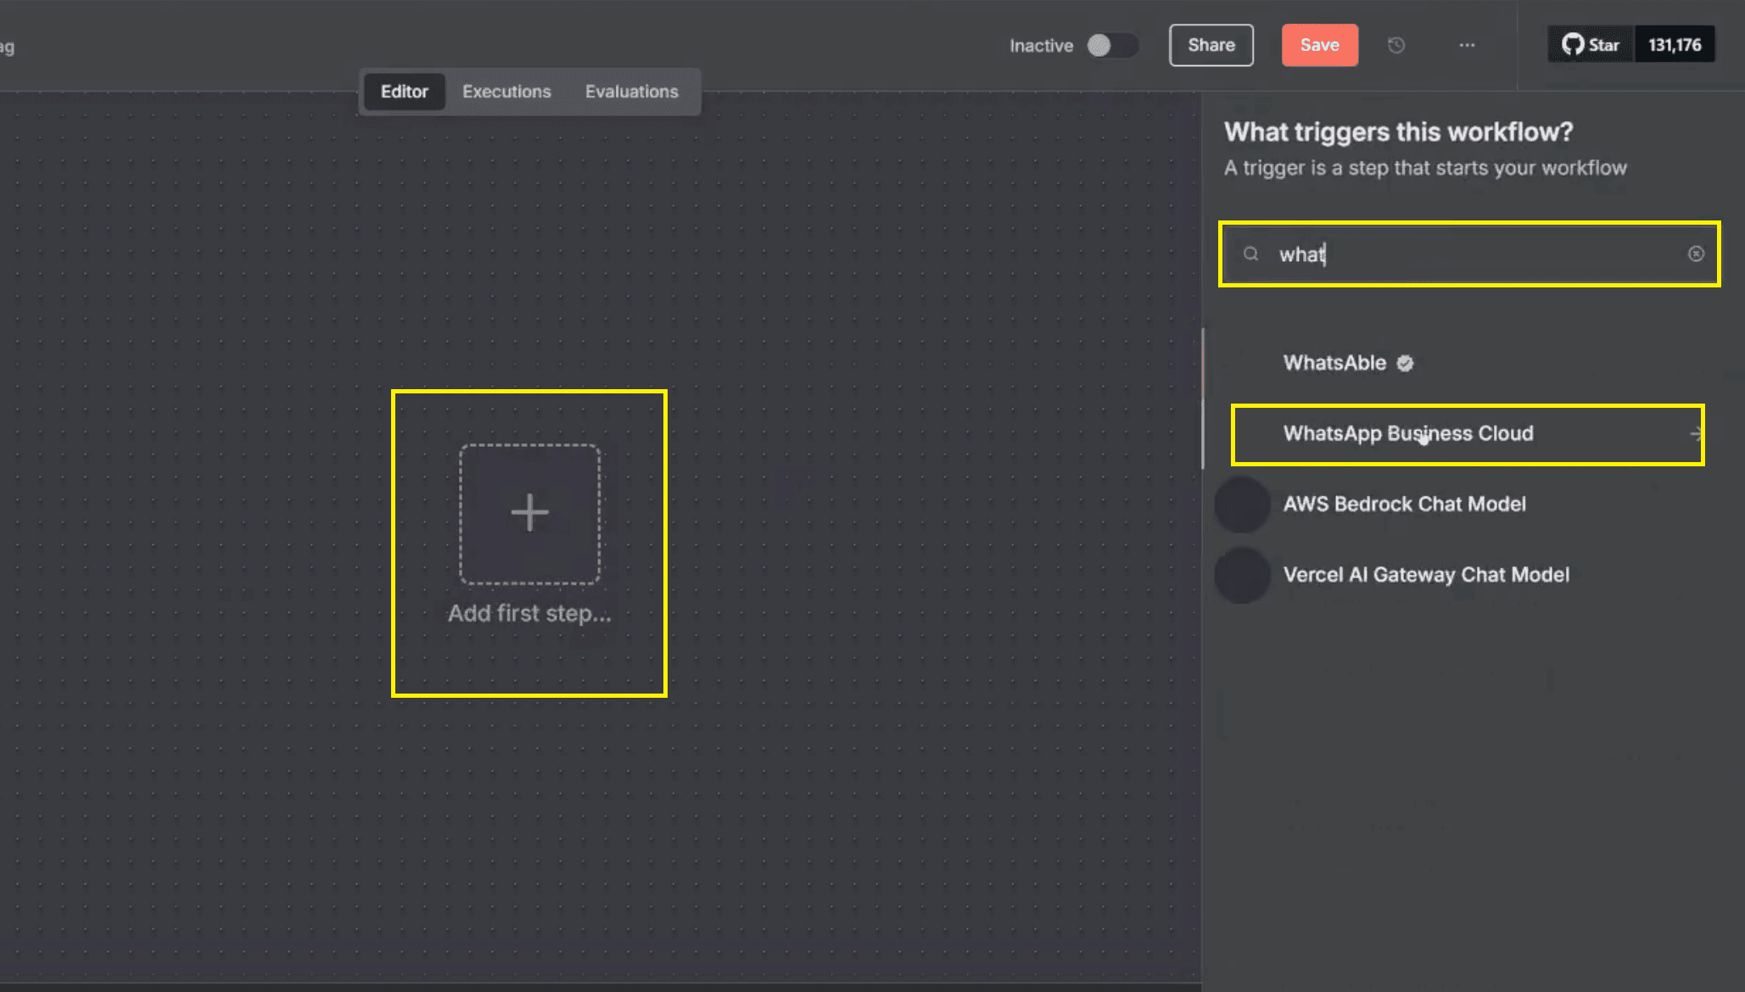
Task: Select the Vercel AI Gateway Chat Model icon
Action: (1241, 575)
